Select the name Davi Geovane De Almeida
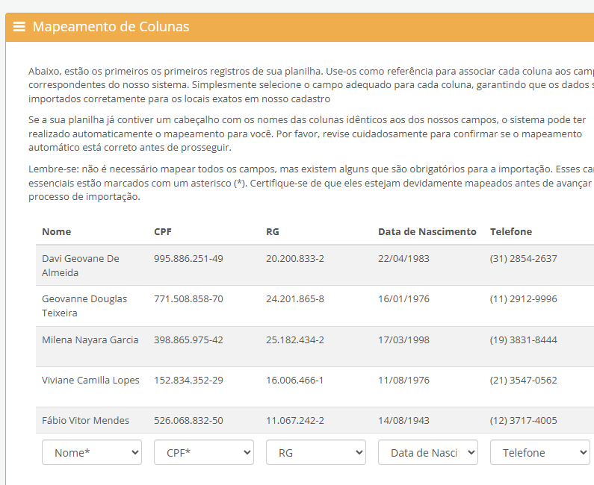 [81, 266]
